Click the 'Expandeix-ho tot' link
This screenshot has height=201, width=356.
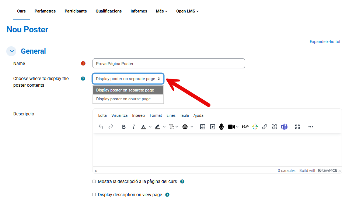[325, 42]
